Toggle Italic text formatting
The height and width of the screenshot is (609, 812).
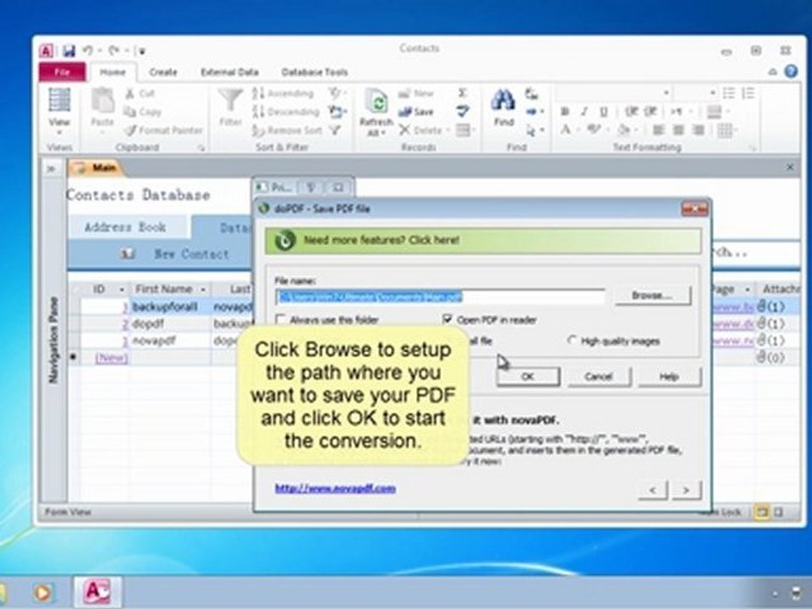tap(584, 112)
